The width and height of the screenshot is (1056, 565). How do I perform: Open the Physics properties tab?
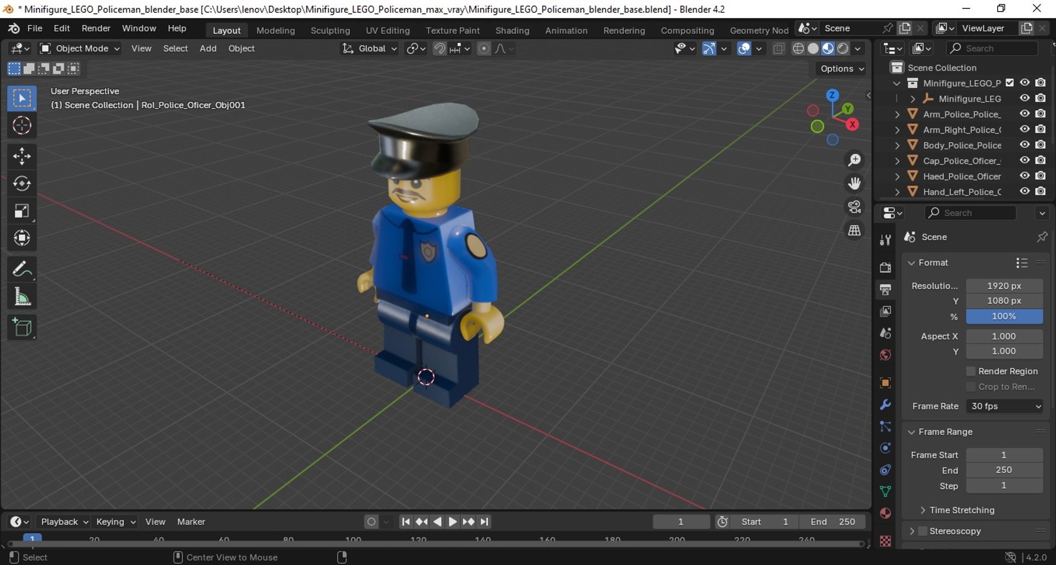pyautogui.click(x=886, y=448)
